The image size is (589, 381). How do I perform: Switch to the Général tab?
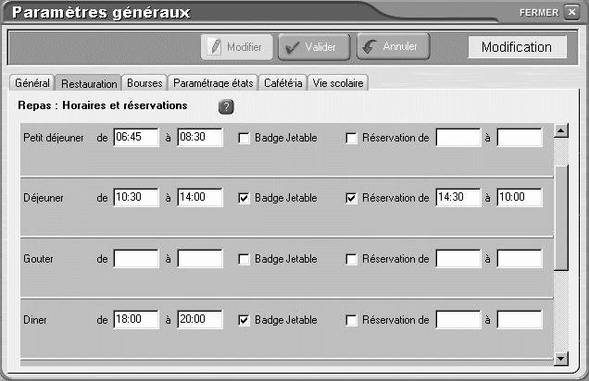(x=32, y=83)
